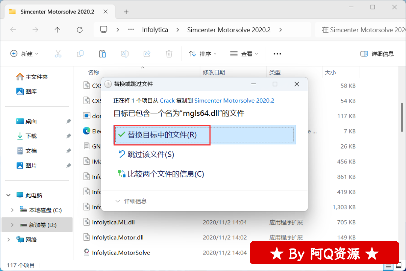Unpin Pictures (图片) pin icon
The width and height of the screenshot is (406, 271).
coord(69,165)
